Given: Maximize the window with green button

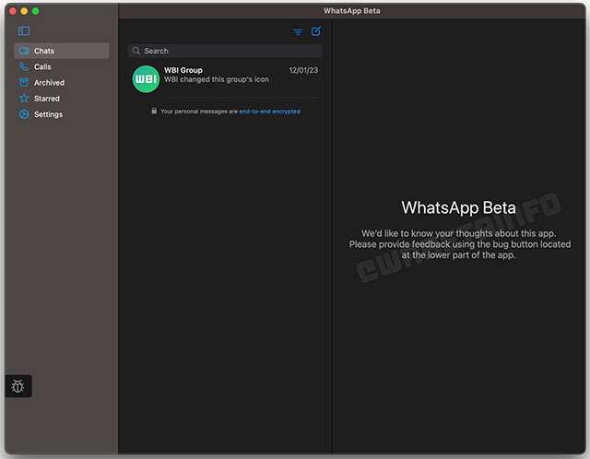Looking at the screenshot, I should click(x=35, y=11).
